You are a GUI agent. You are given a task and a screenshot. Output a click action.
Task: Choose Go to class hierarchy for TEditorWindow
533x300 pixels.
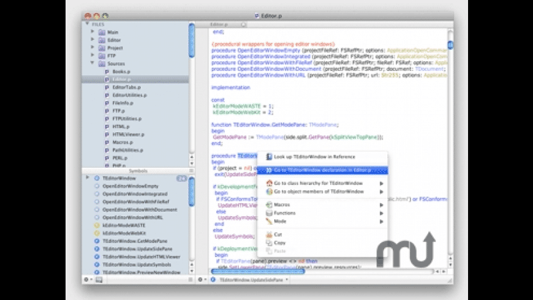click(322, 183)
